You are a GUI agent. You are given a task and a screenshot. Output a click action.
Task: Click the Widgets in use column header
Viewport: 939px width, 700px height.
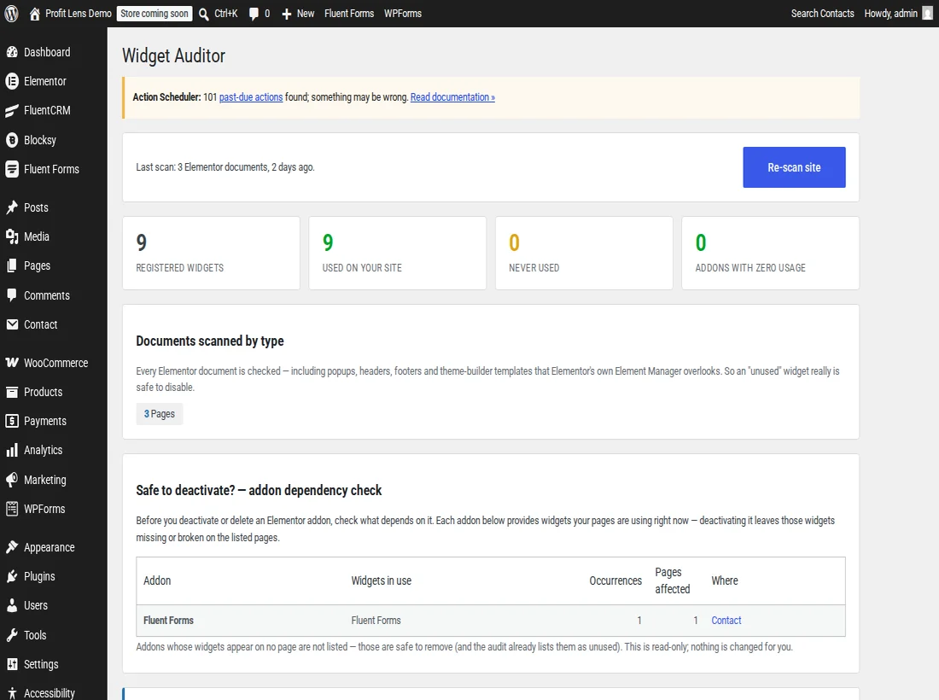pyautogui.click(x=381, y=580)
